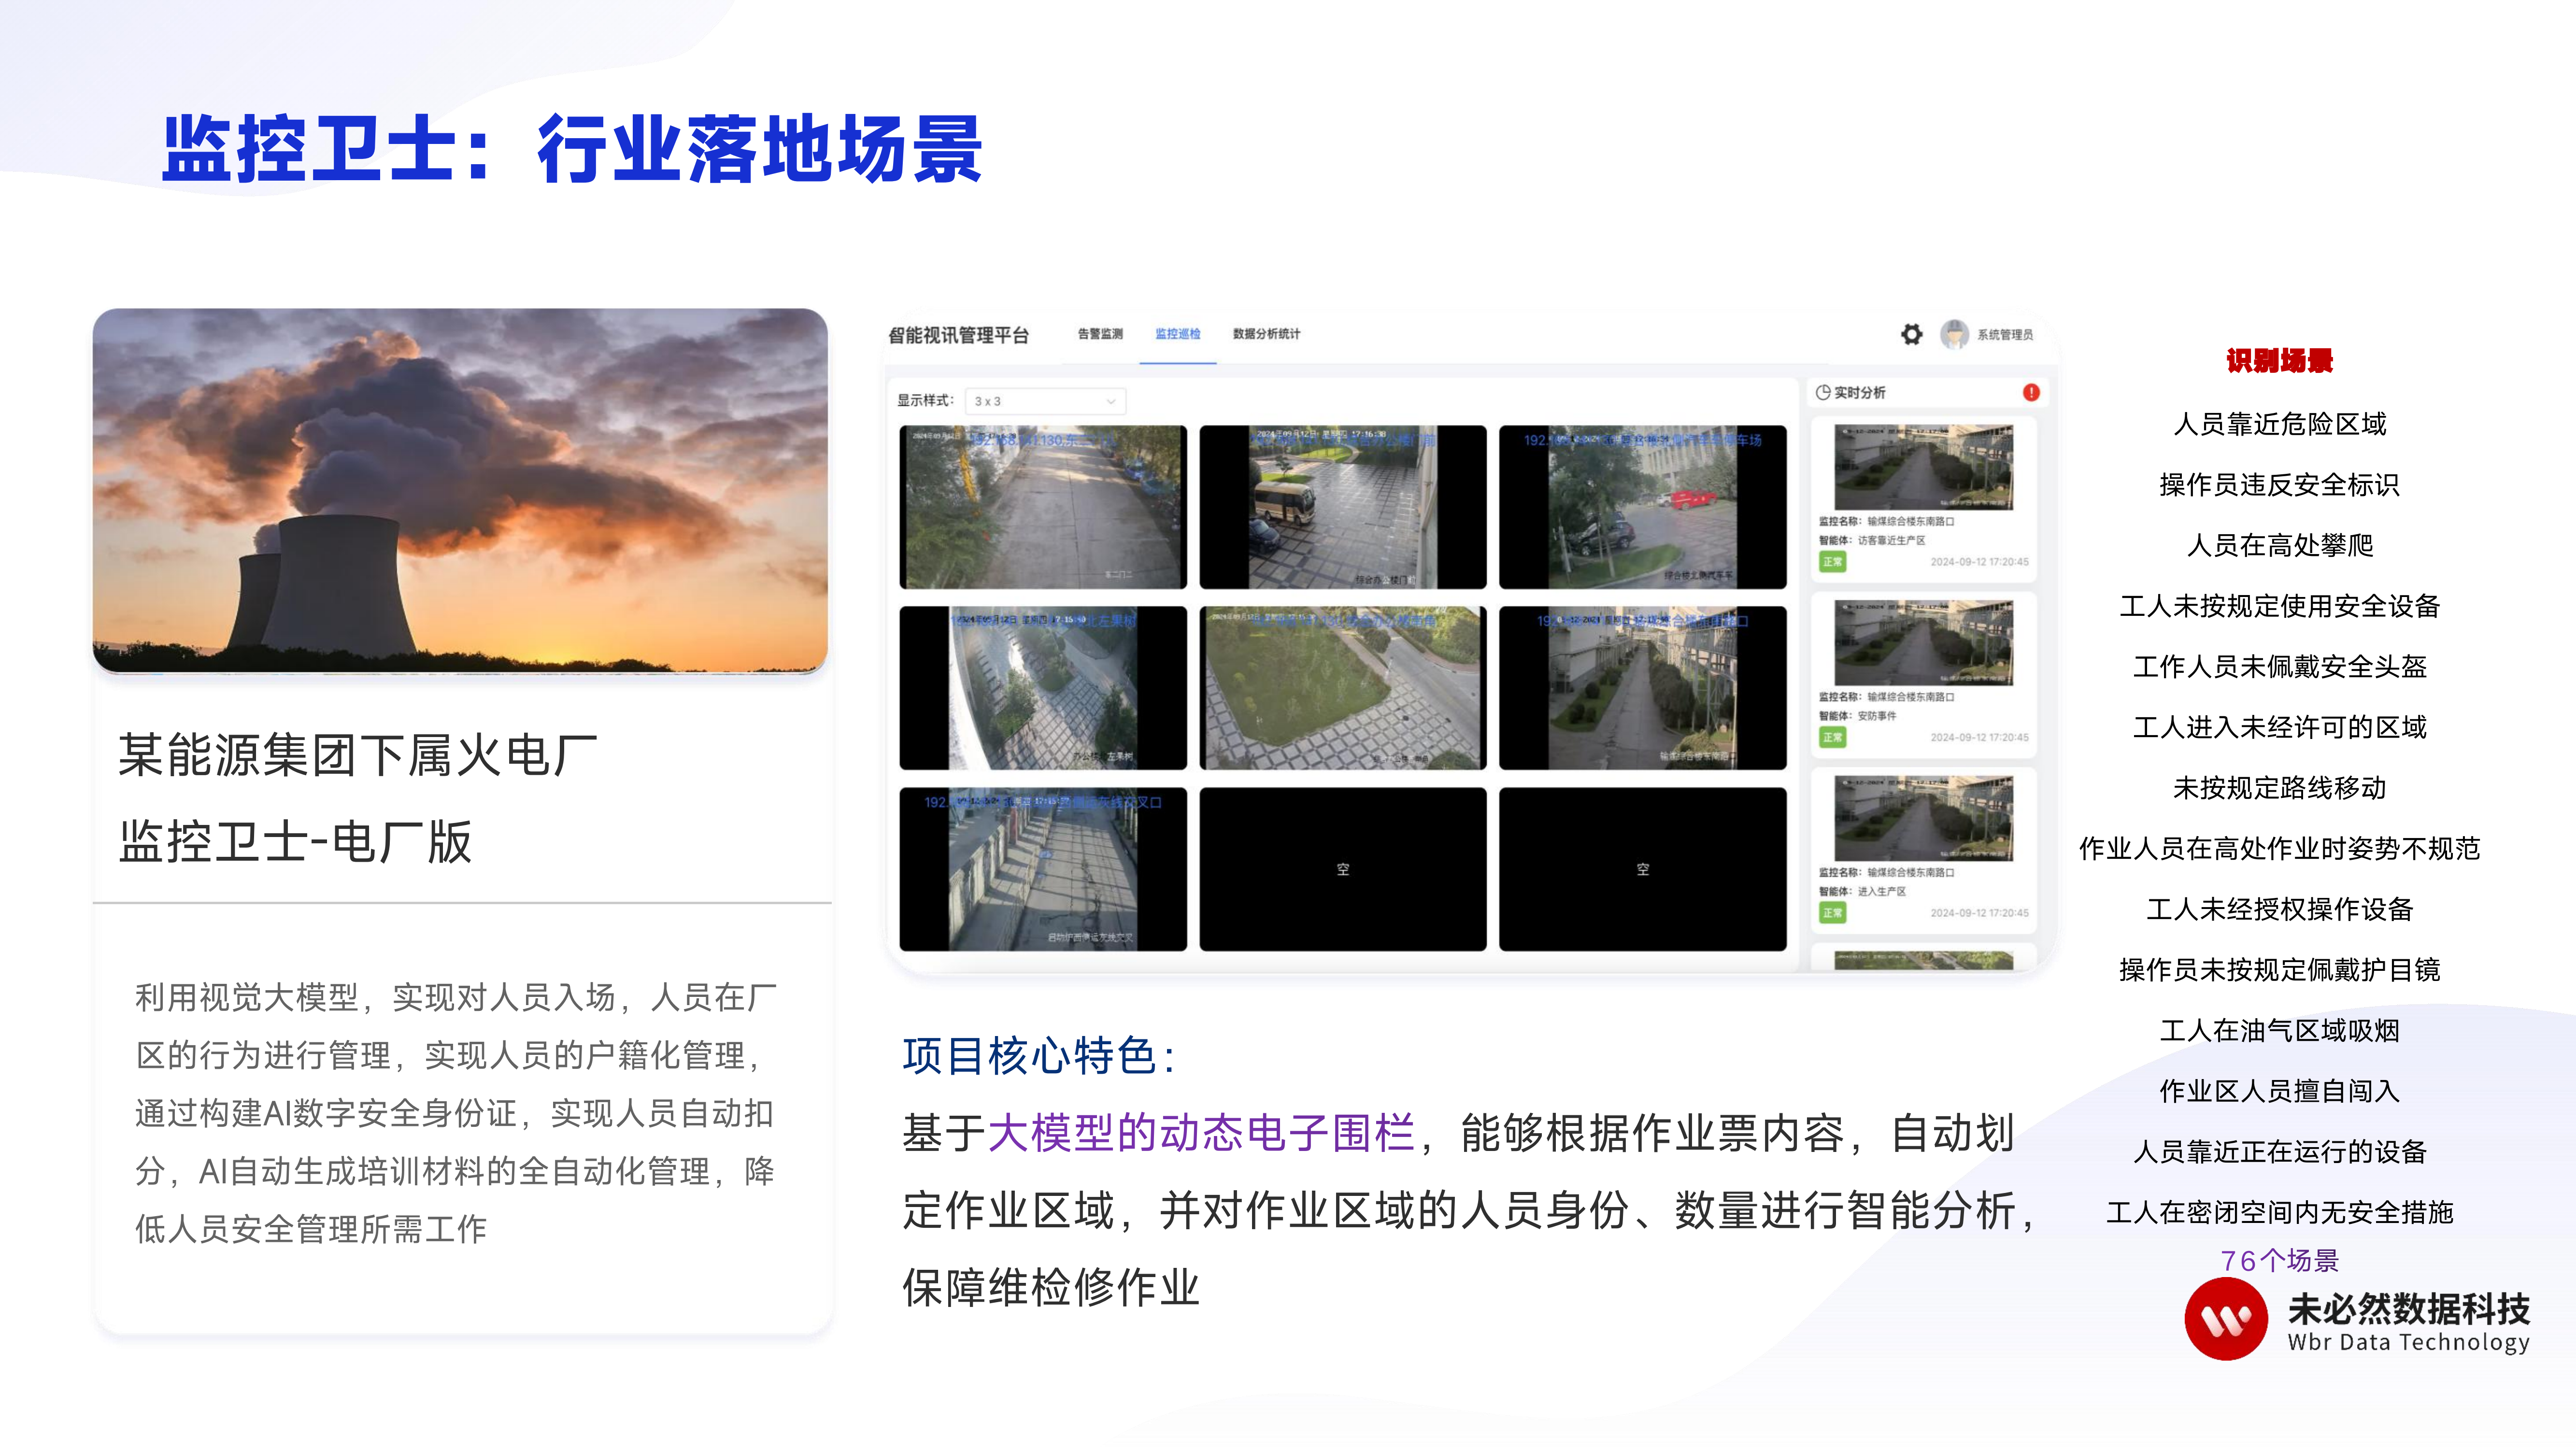The width and height of the screenshot is (2576, 1449).
Task: Open snapshot on 安防事件 analysis card
Action: [1923, 642]
